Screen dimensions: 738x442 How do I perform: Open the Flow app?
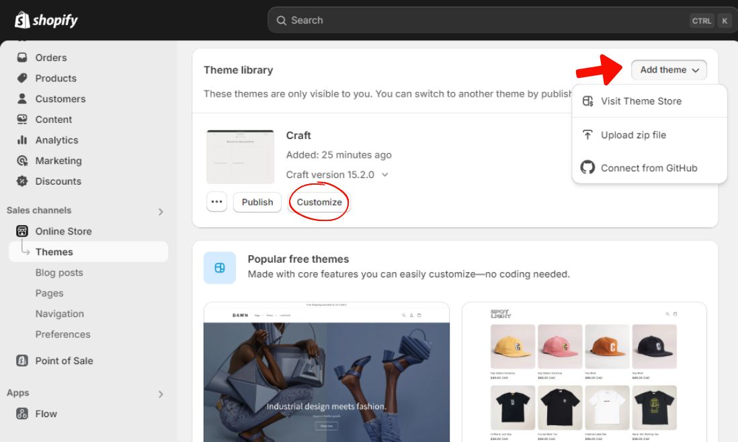coord(46,414)
